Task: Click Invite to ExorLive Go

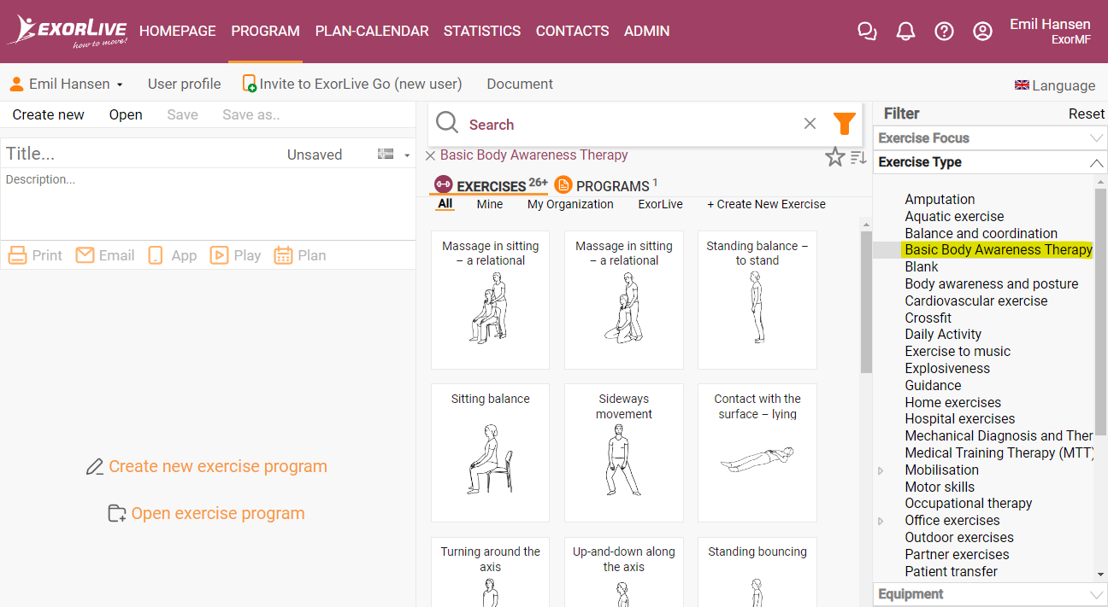Action: pos(352,84)
